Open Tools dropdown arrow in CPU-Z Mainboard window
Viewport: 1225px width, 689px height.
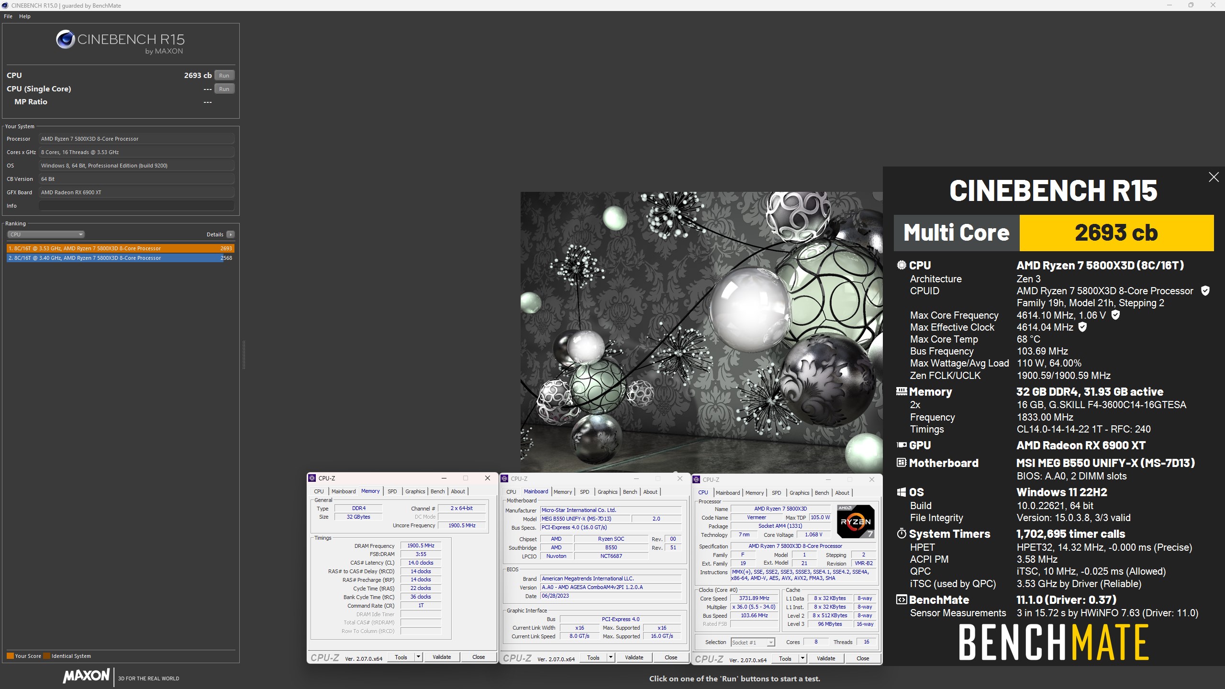[x=611, y=657]
